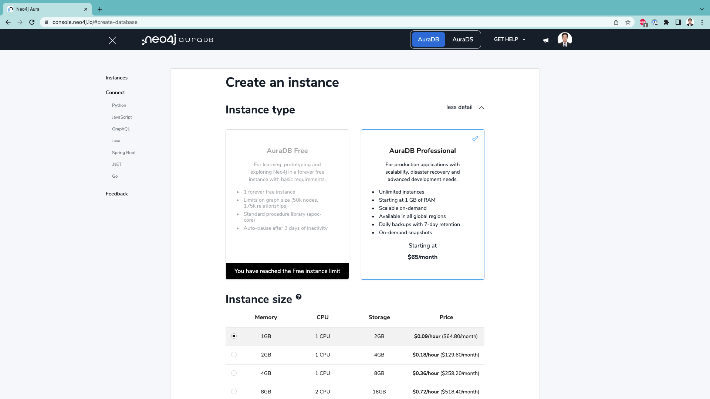Reload the page with refresh icon
The width and height of the screenshot is (710, 399).
click(x=32, y=22)
